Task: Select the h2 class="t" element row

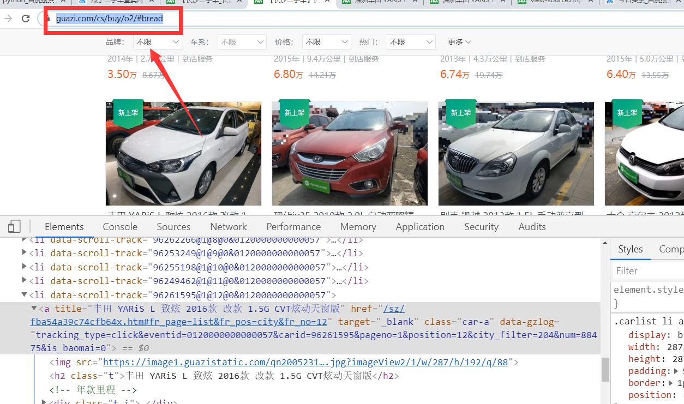Action: 224,376
